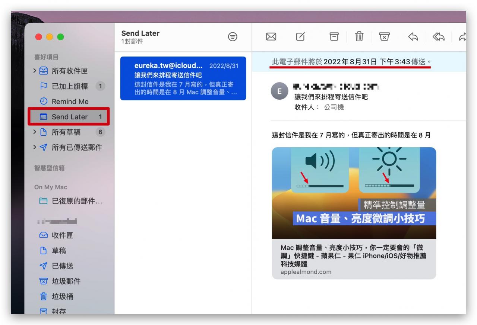Viewport: 477px width, 325px height.
Task: Click the Mac 音量亮度微調 thumbnail image
Action: point(354,193)
